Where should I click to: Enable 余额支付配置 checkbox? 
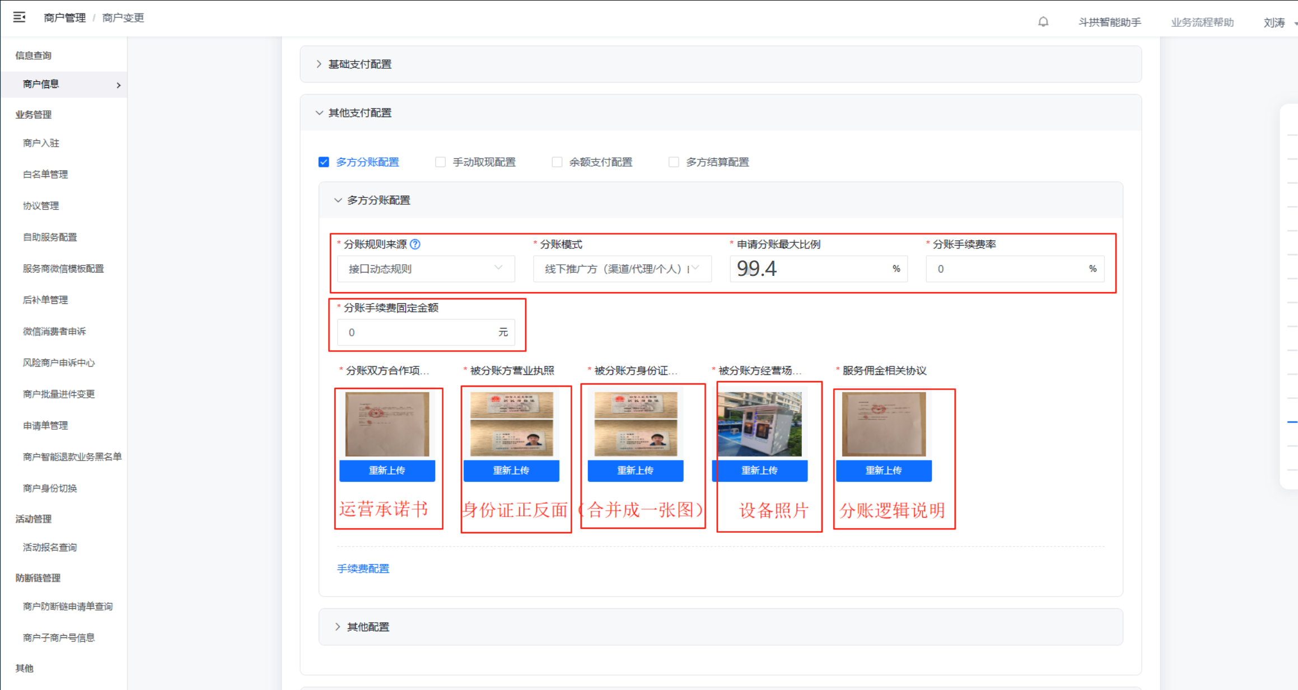click(x=557, y=162)
